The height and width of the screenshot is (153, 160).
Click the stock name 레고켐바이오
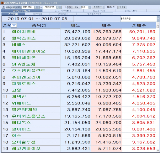point(26,149)
